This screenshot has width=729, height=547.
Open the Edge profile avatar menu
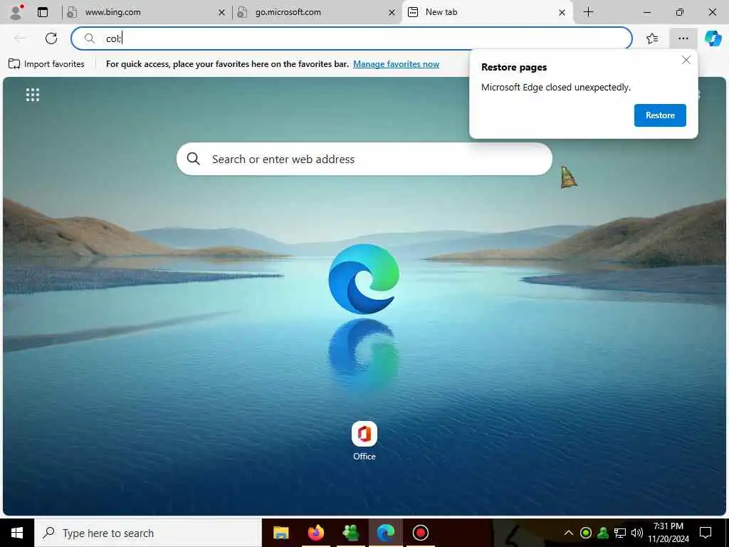(x=16, y=12)
